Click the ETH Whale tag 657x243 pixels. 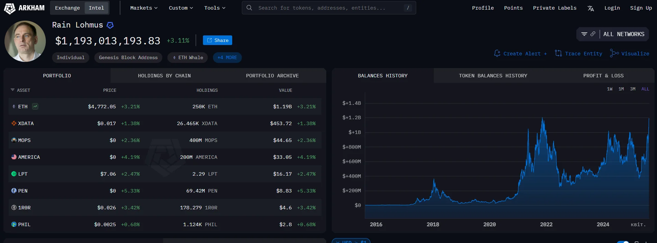pos(187,58)
